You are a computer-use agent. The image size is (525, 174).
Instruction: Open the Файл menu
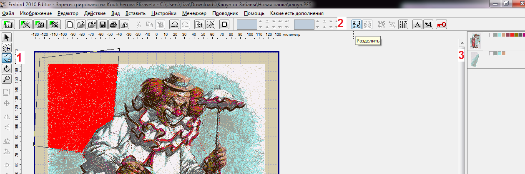pos(8,13)
